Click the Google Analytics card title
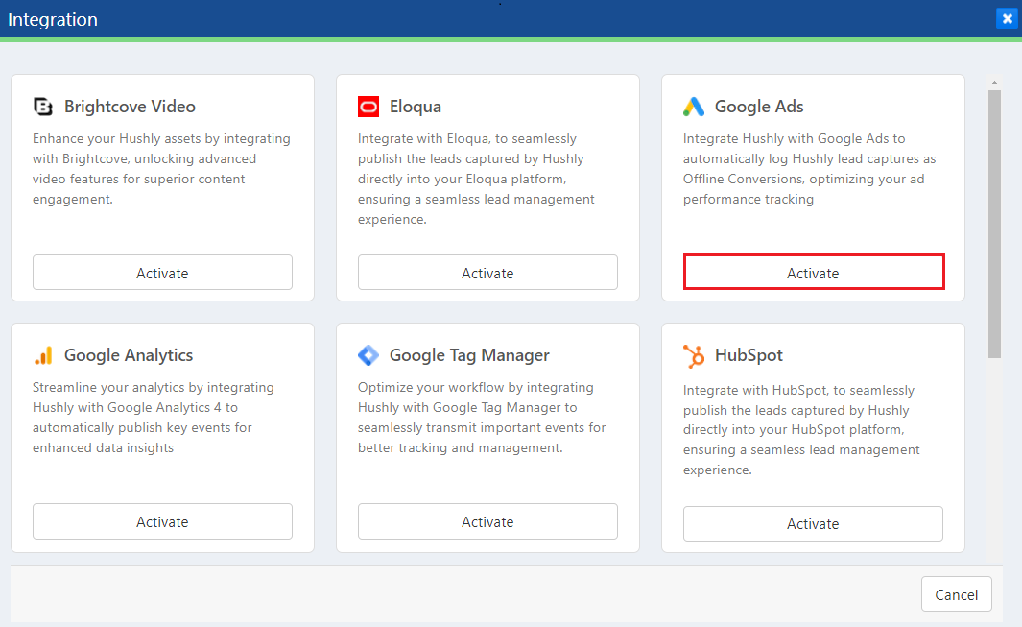The width and height of the screenshot is (1022, 627). click(129, 355)
